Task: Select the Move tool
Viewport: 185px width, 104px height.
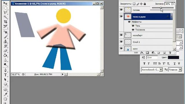Action: pos(5,3)
